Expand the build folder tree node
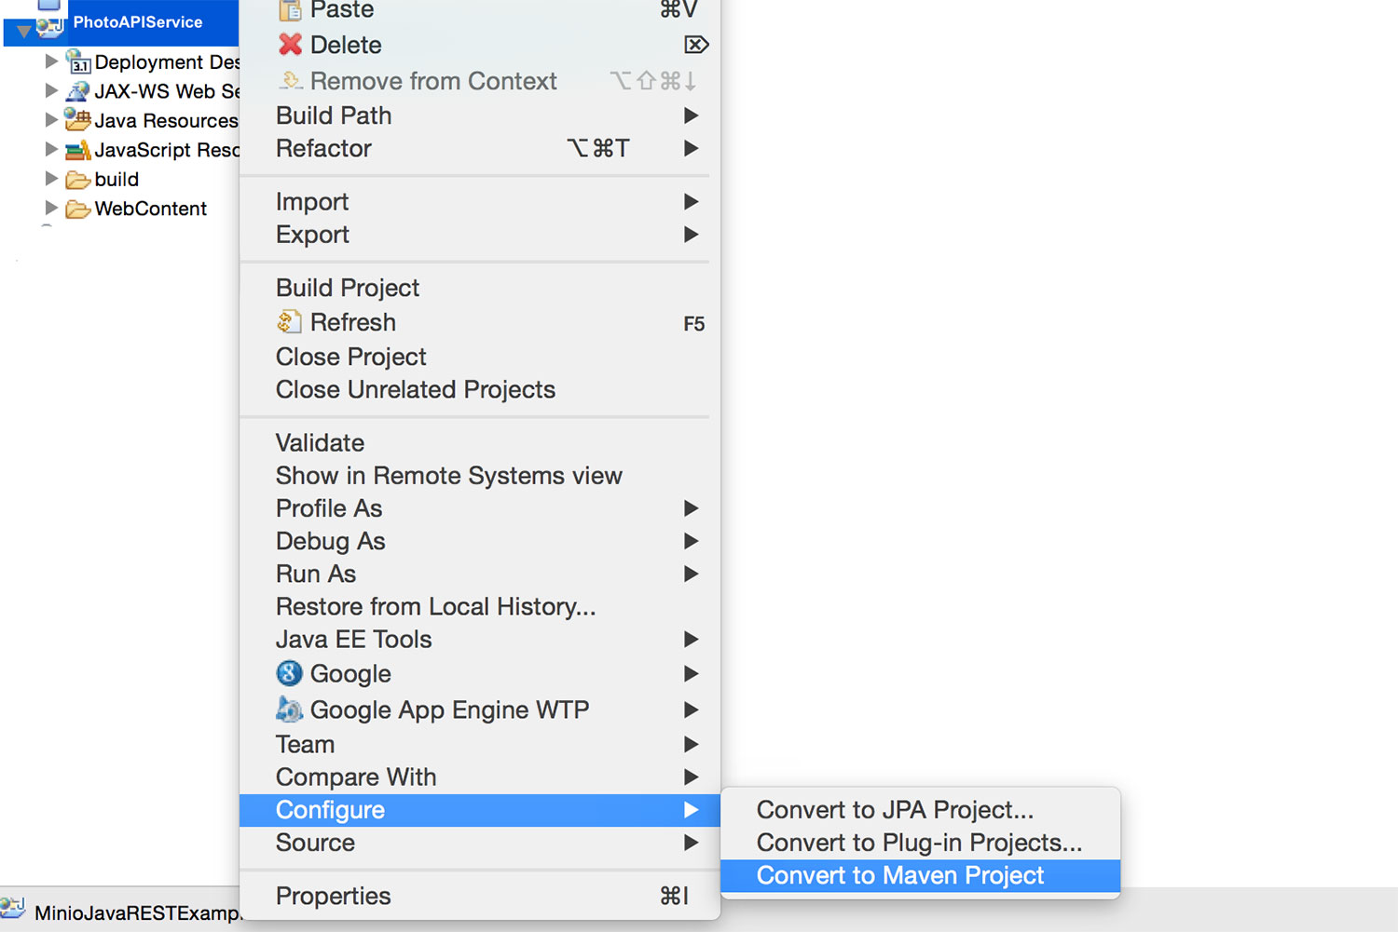Viewport: 1398px width, 932px height. [51, 179]
